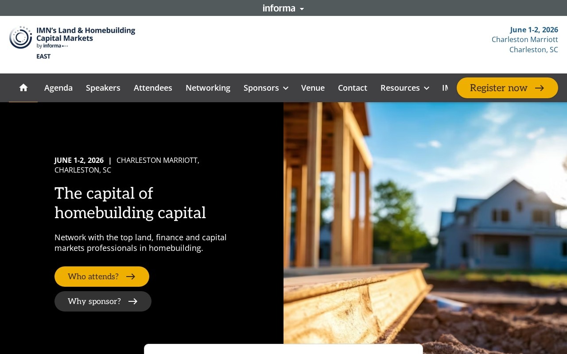Viewport: 567px width, 354px height.
Task: Click the arrow icon beside Why sponsor?
Action: click(x=133, y=301)
